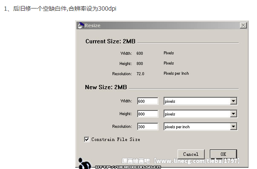Select current height value 800

point(140,64)
